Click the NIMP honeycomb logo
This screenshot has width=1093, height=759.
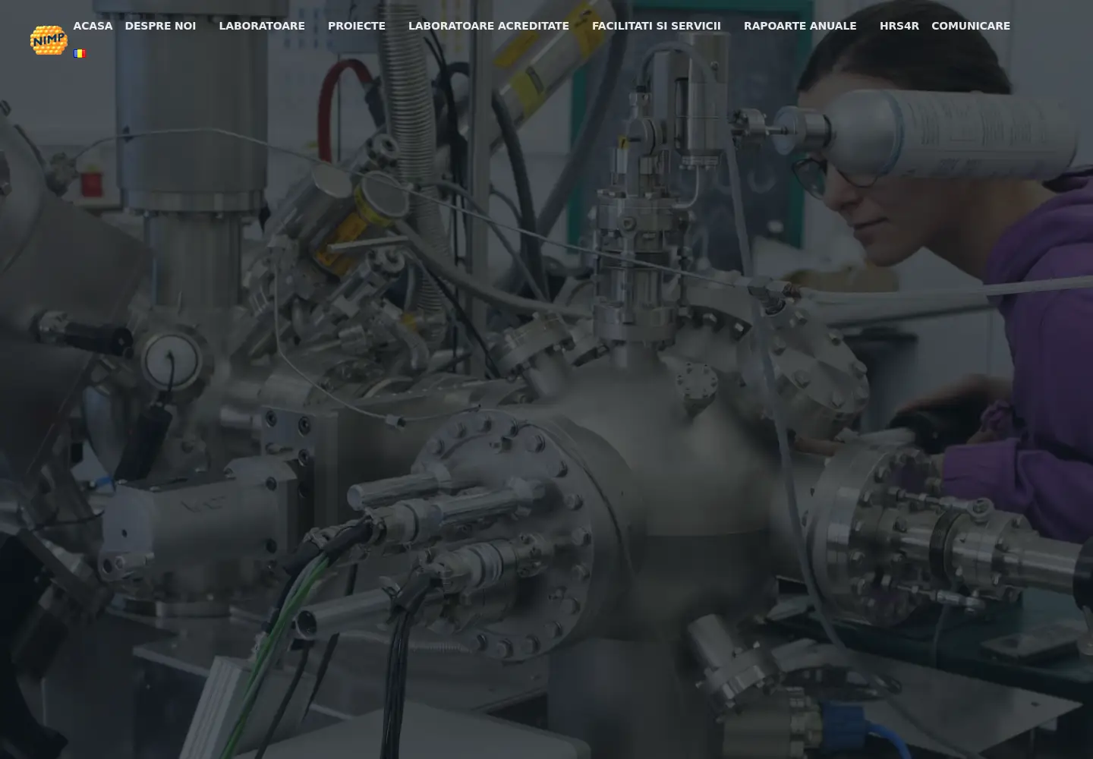point(49,39)
